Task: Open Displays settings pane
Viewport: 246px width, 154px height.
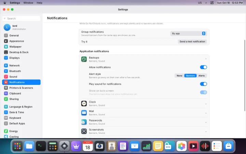Action: 21,58
